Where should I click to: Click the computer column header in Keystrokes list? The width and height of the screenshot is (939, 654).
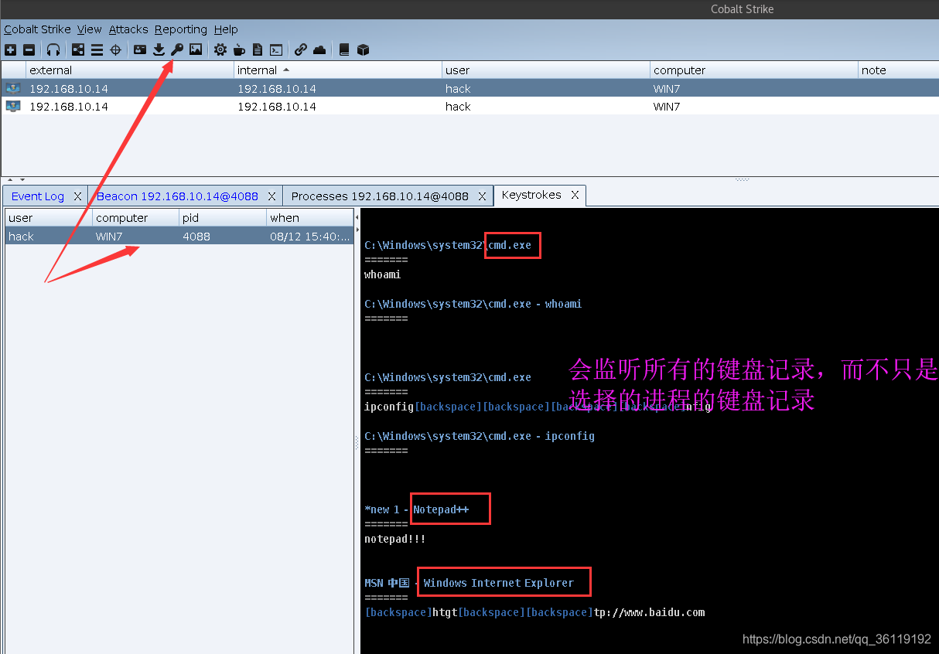click(136, 218)
